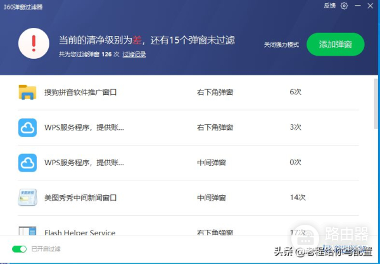Viewport: 380px width, 264px height.
Task: Click the green 添加弹窗 button
Action: [x=336, y=44]
